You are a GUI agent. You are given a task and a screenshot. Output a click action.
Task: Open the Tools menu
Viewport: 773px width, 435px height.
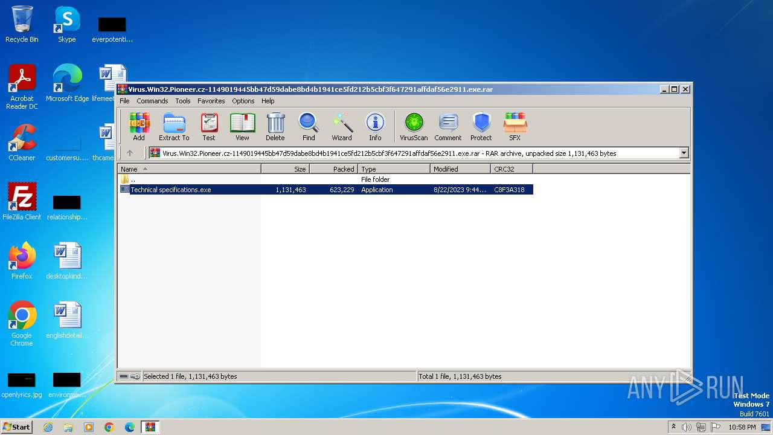click(x=183, y=101)
